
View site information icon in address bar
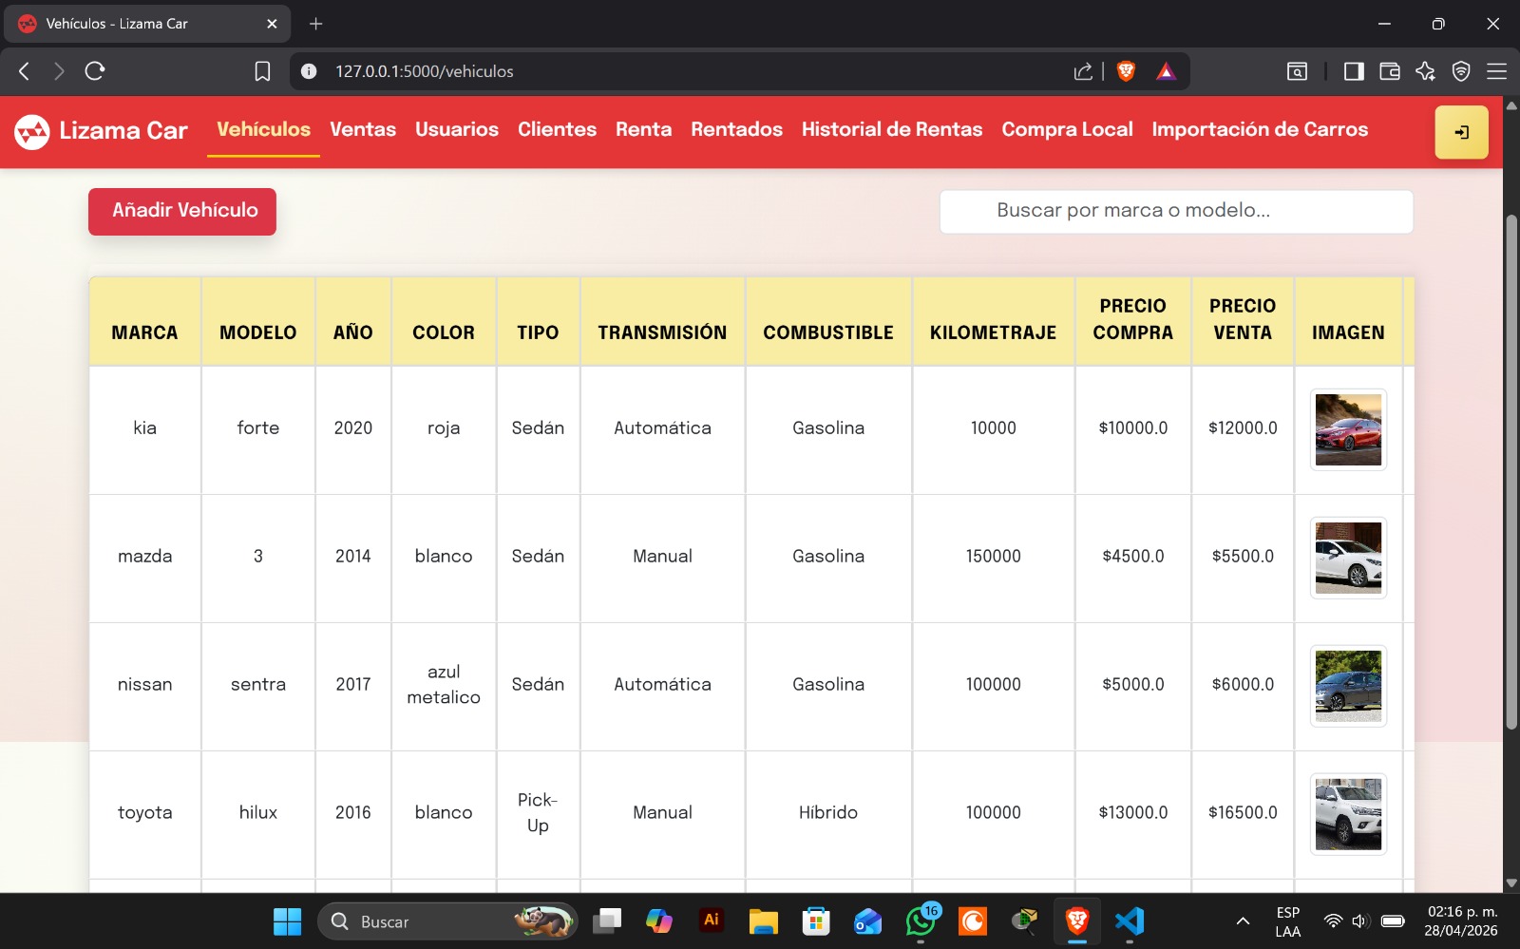pos(309,71)
